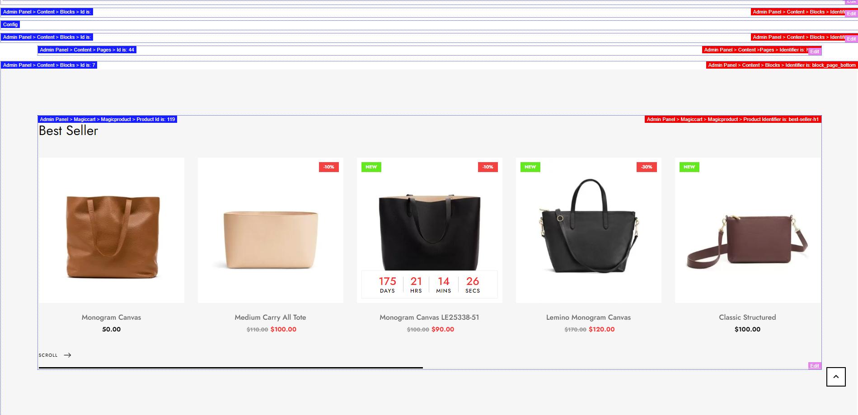Open the Monogram Canvas LE25338-51 title link

tap(429, 317)
